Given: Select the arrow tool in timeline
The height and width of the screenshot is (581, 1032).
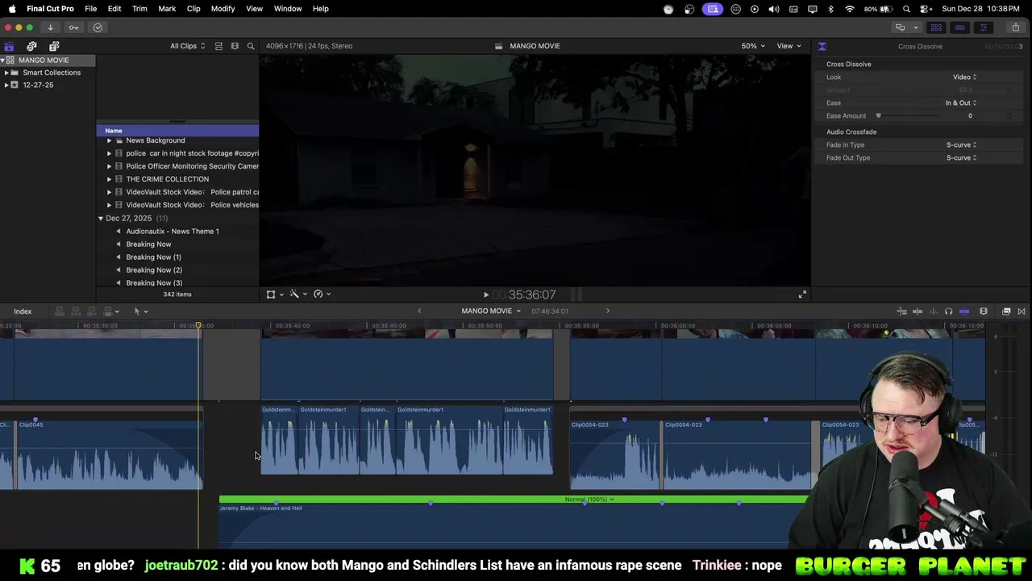Looking at the screenshot, I should [137, 311].
